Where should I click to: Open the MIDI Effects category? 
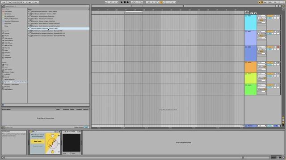pyautogui.click(x=8, y=43)
